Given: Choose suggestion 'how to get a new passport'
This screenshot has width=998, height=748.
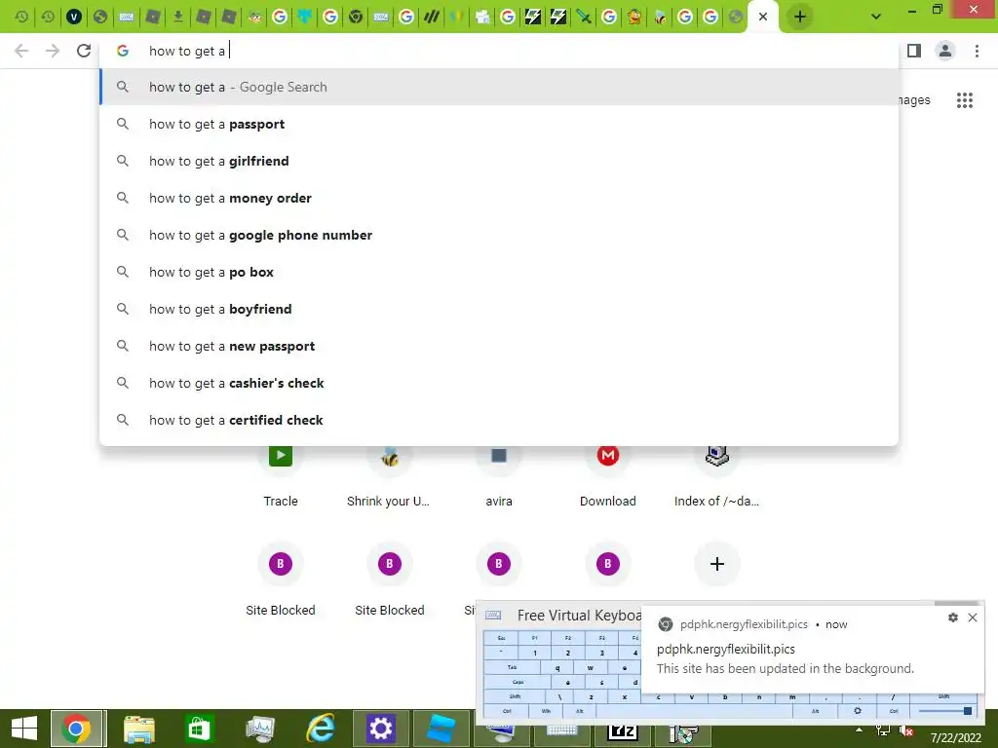Looking at the screenshot, I should click(x=499, y=346).
